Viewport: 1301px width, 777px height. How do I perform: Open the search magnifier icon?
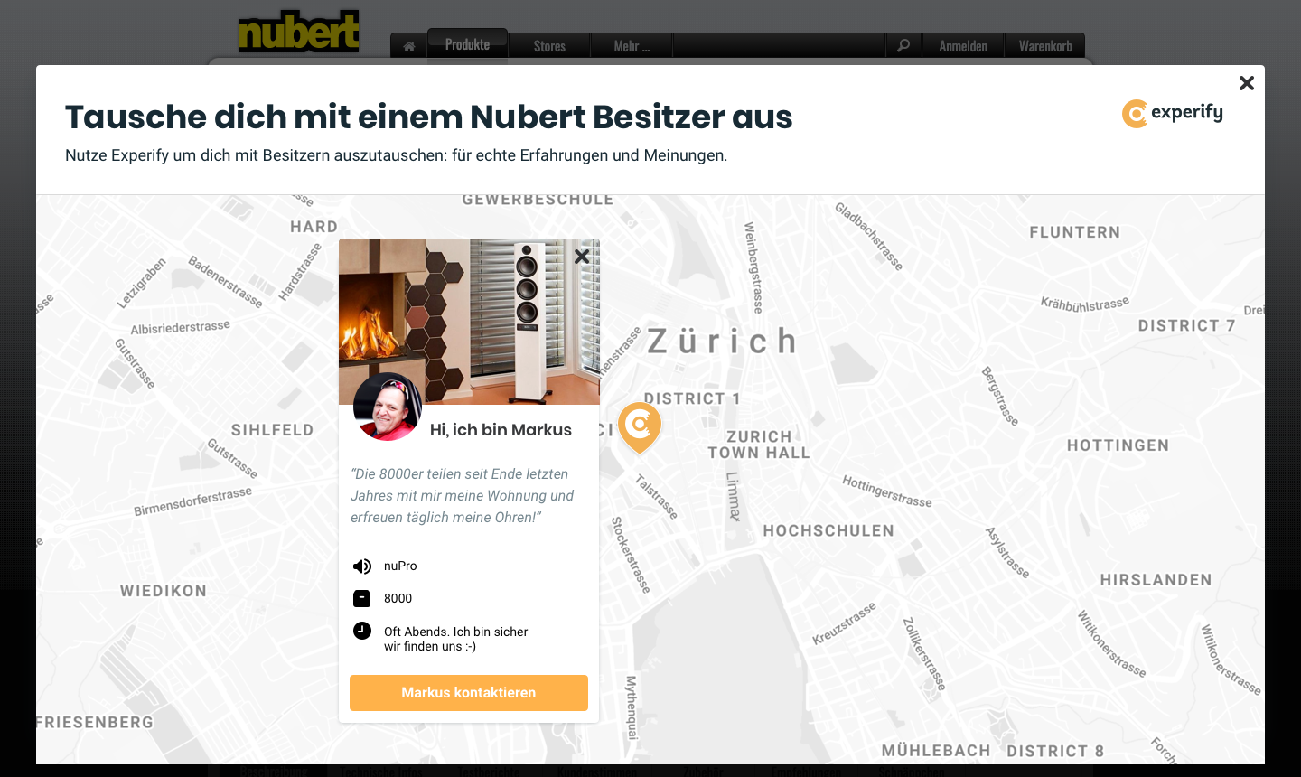point(903,45)
